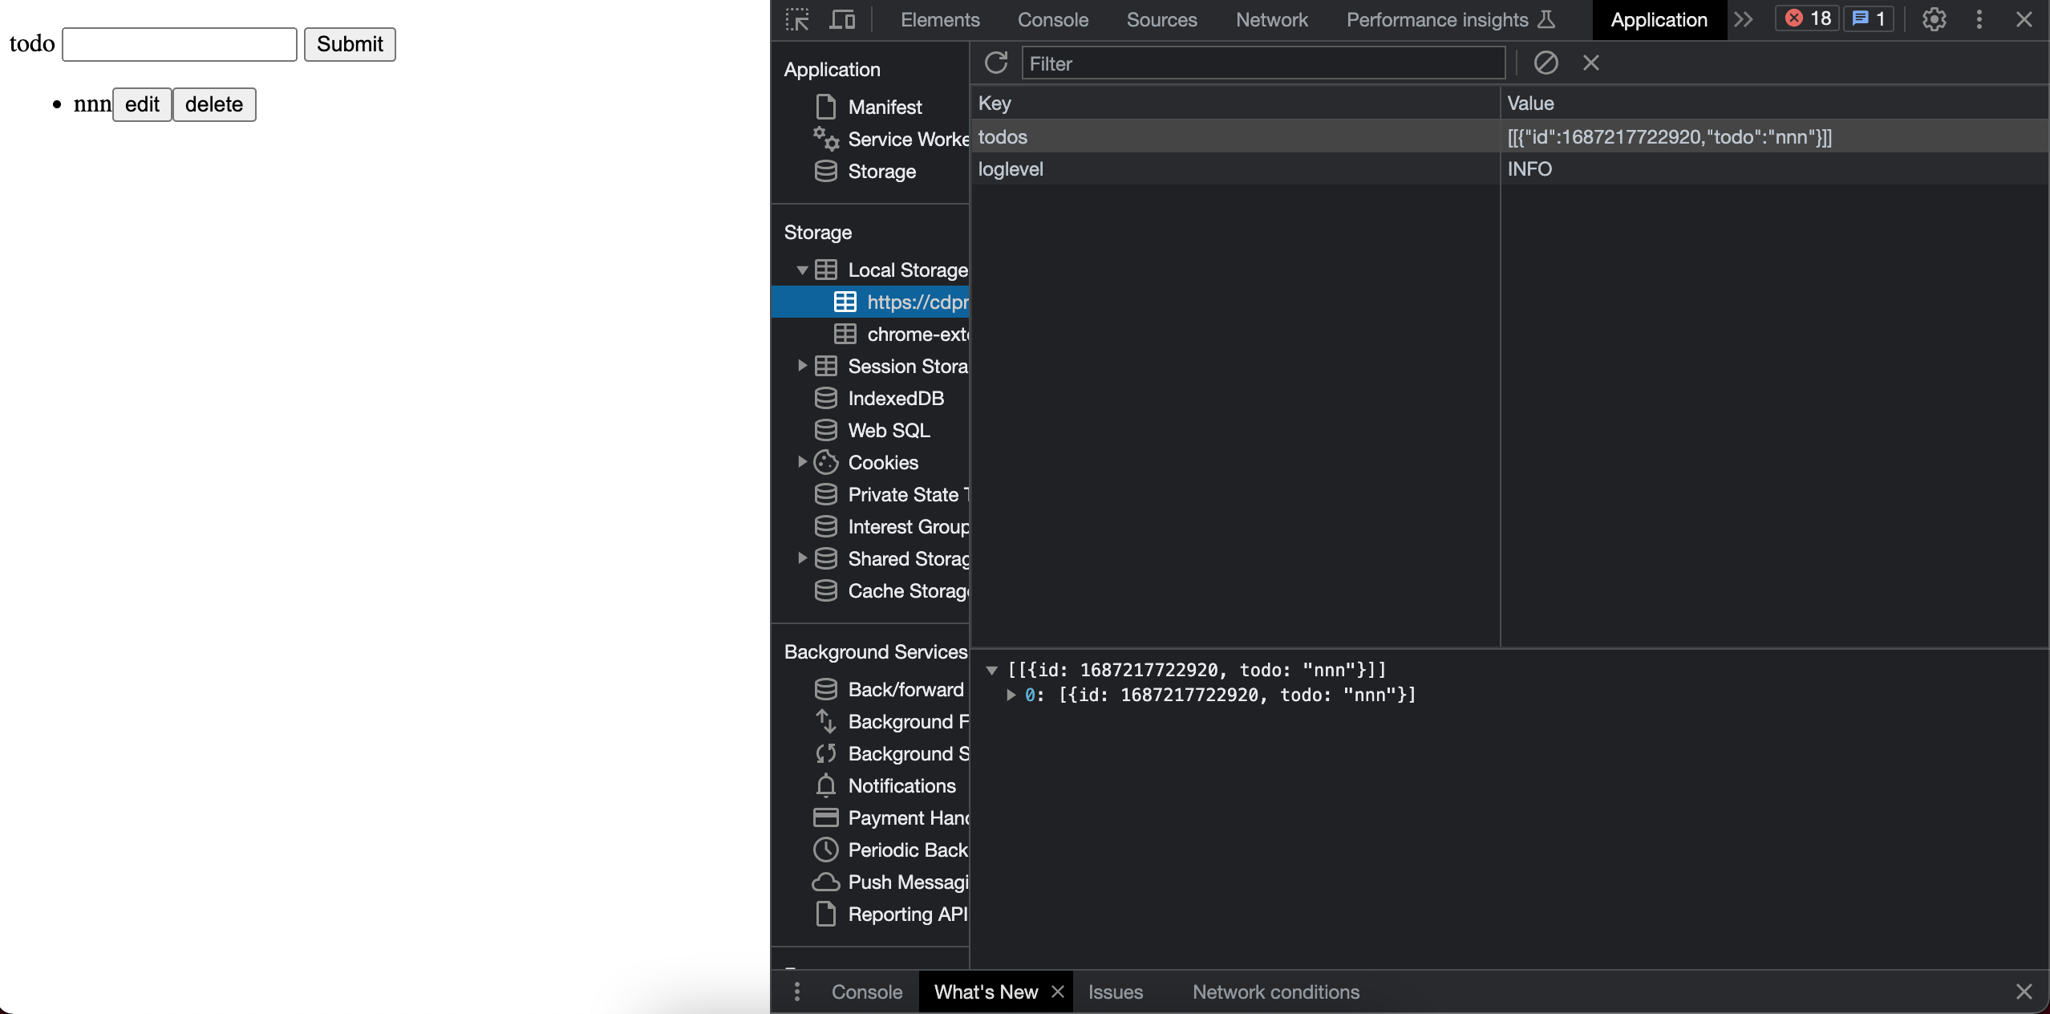This screenshot has width=2050, height=1014.
Task: Click the storage Filter input field
Action: [x=1263, y=63]
